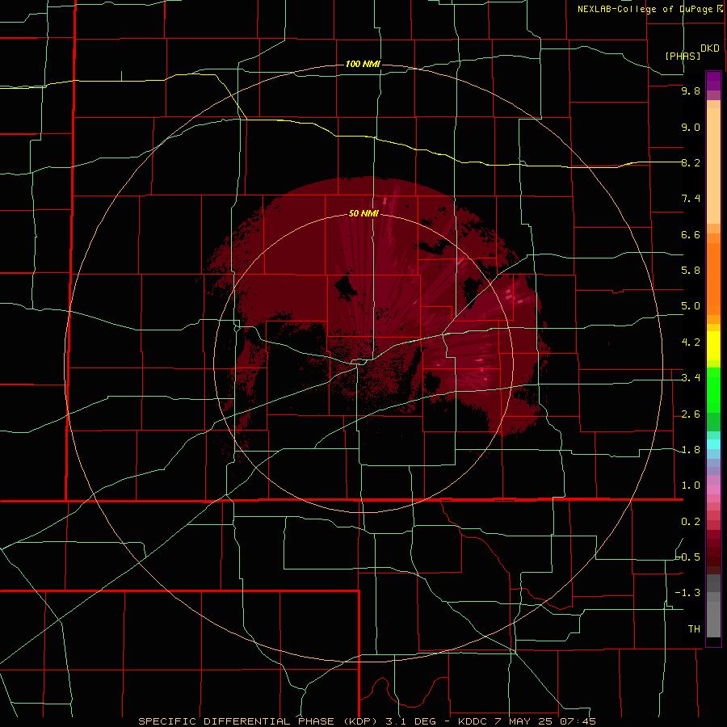The image size is (727, 727).
Task: Click the bright green color bar segment
Action: point(713,390)
